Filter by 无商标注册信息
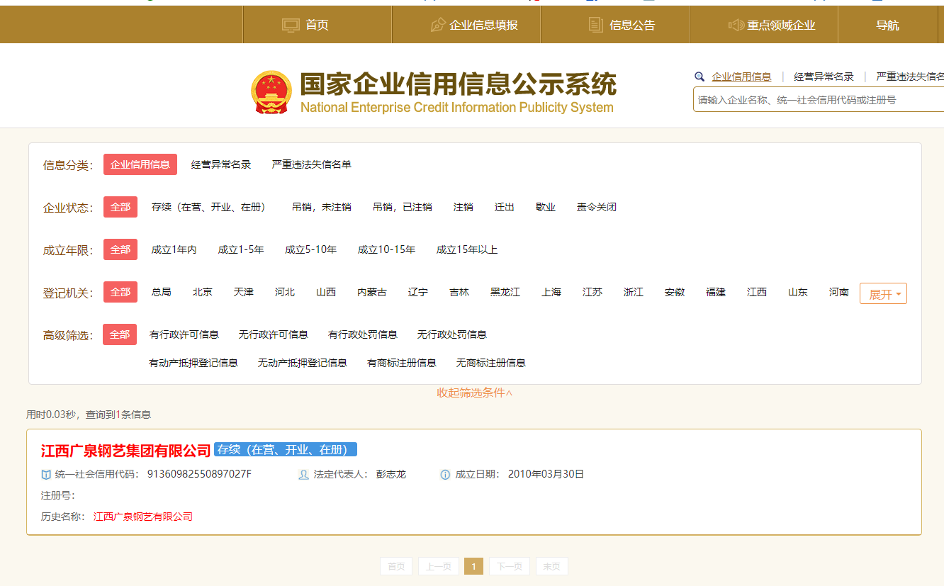 pos(491,363)
